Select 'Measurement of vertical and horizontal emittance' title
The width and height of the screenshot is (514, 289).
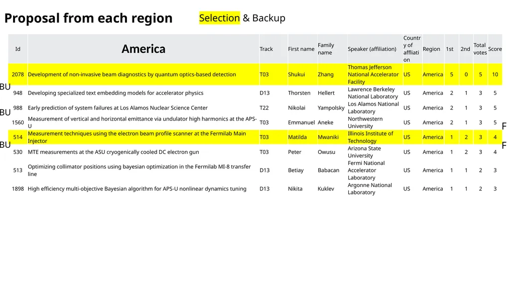pyautogui.click(x=142, y=123)
